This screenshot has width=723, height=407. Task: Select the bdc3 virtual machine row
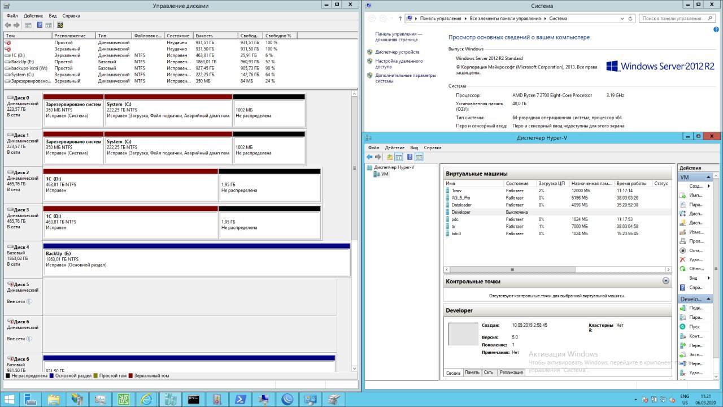558,233
